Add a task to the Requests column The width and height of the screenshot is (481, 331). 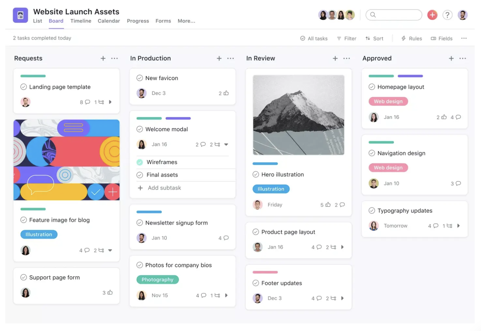point(103,58)
